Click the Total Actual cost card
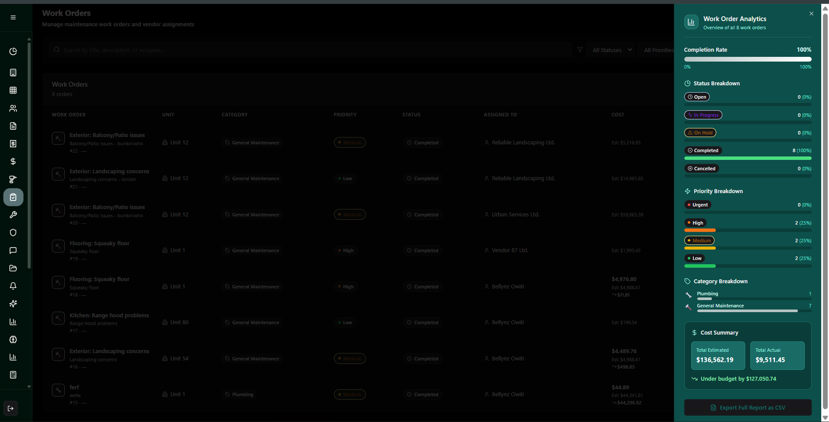The width and height of the screenshot is (829, 422). (777, 355)
